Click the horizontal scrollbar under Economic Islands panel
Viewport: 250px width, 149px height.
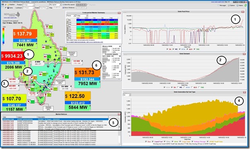(x=111, y=79)
